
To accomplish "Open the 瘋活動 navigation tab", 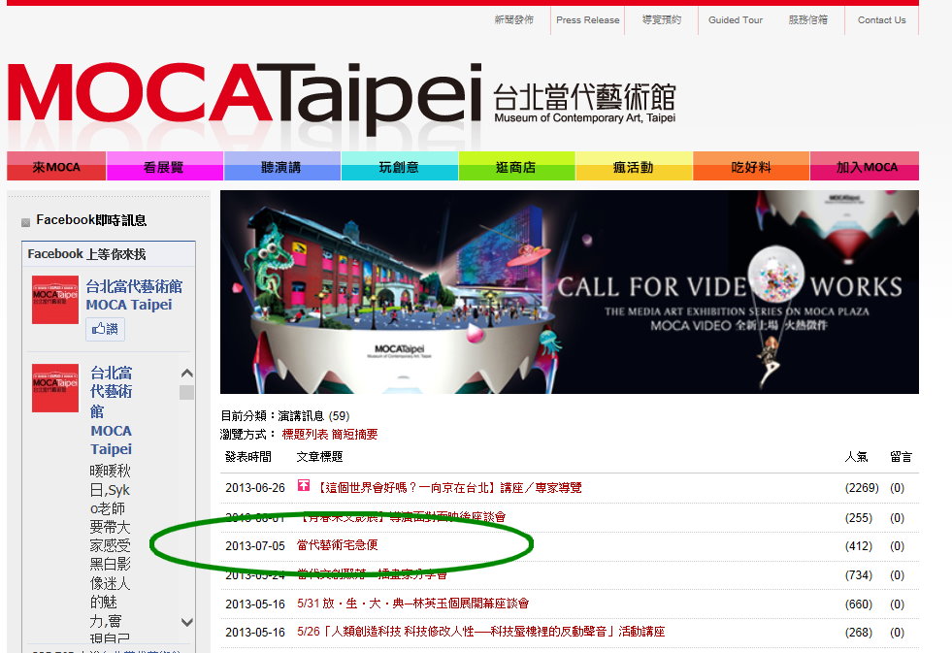I will pyautogui.click(x=634, y=166).
